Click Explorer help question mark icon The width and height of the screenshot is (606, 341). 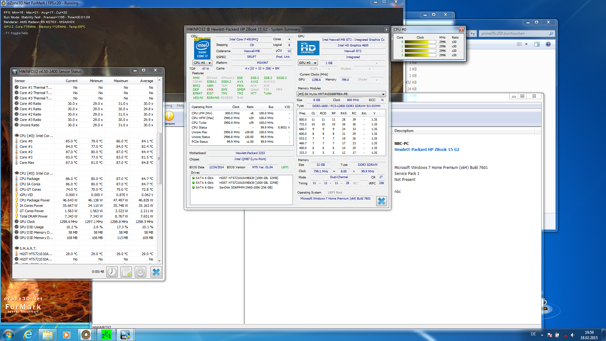pyautogui.click(x=548, y=44)
